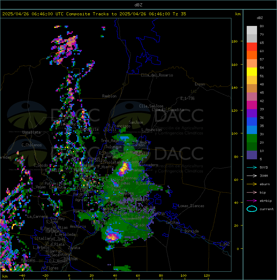277x280 pixels.
Task: Click the yellow eburn arrow in legend
Action: coord(252,184)
